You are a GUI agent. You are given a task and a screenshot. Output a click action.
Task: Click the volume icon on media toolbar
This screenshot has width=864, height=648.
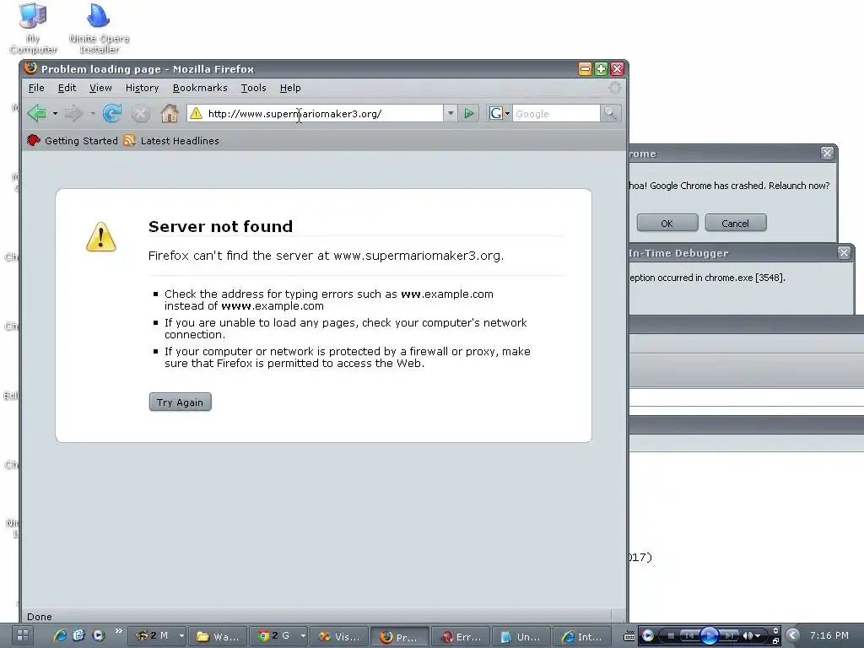tap(748, 636)
